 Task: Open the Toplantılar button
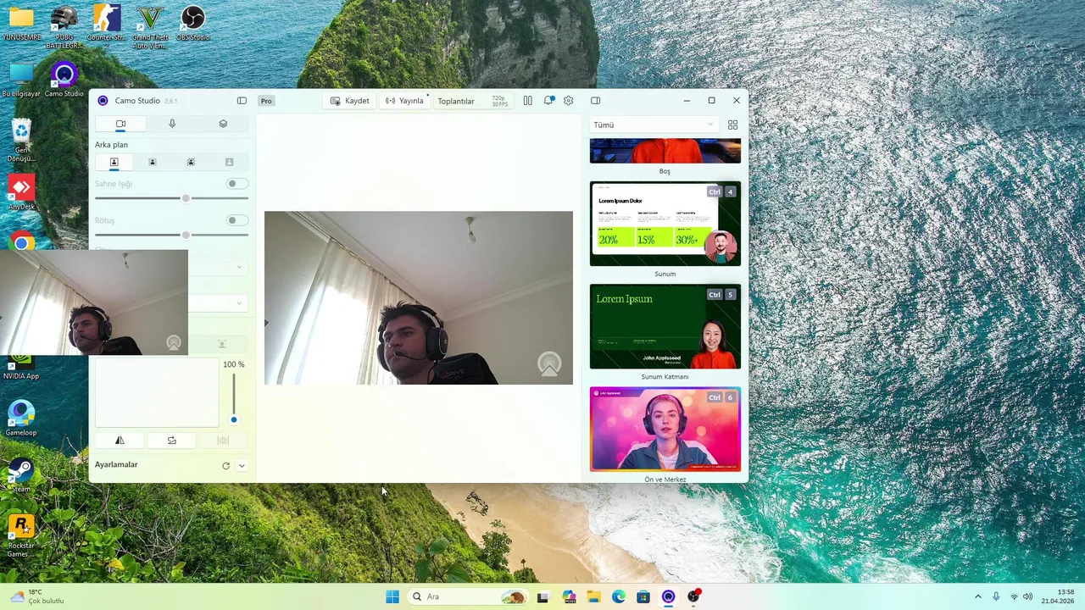(456, 101)
